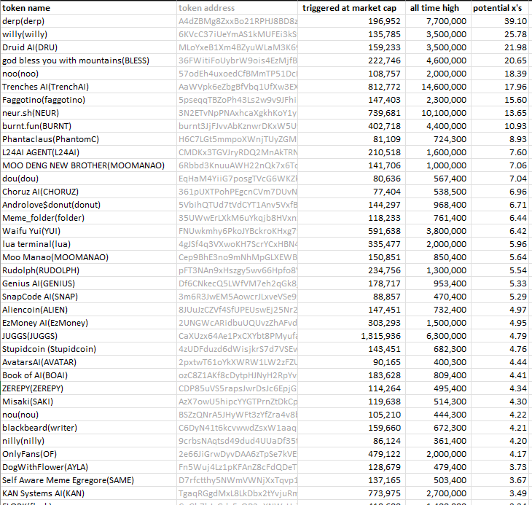Select market cap value 812,772
This screenshot has width=532, height=505.
[x=351, y=87]
